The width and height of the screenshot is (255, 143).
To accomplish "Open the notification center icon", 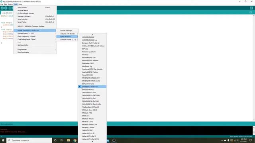I will click(251, 140).
